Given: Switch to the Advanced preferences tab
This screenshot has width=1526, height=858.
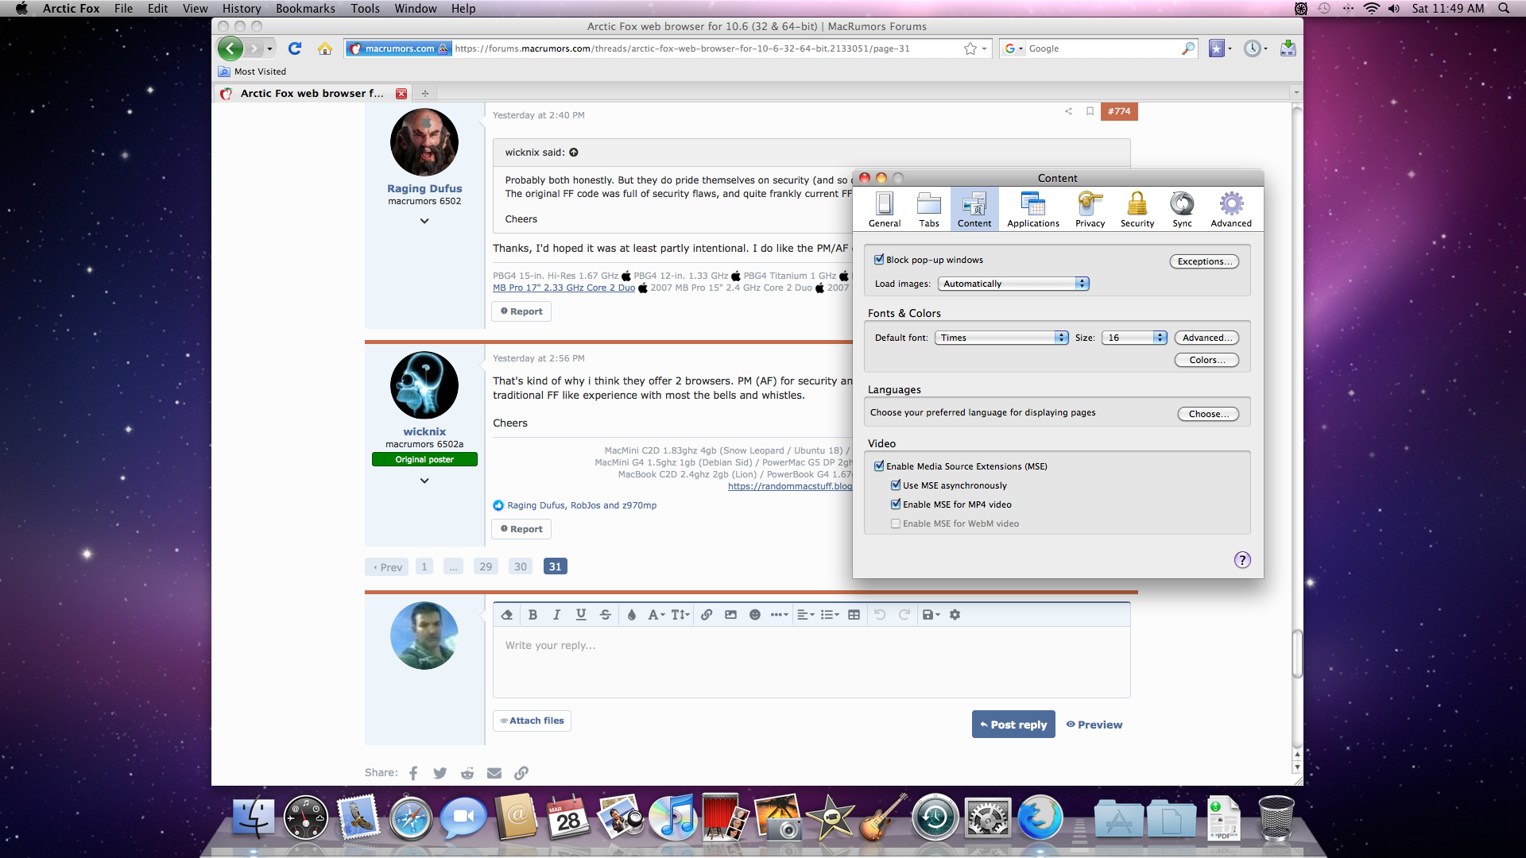Looking at the screenshot, I should point(1230,210).
